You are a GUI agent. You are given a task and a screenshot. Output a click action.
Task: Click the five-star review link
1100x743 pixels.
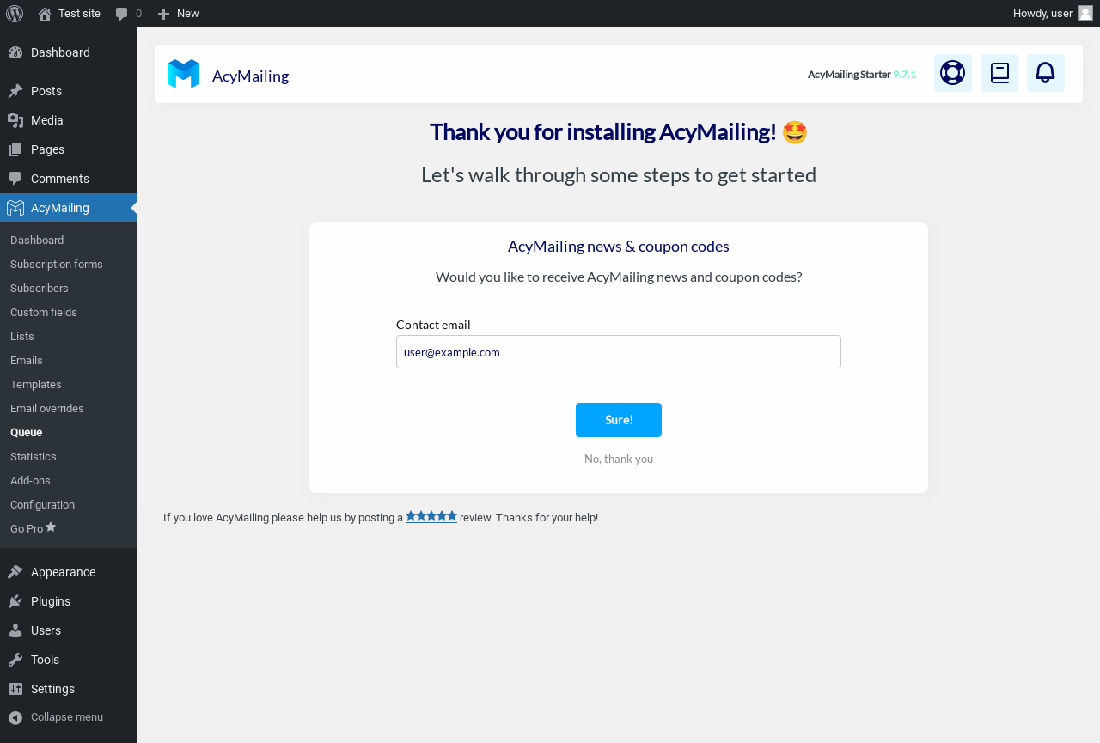(431, 516)
